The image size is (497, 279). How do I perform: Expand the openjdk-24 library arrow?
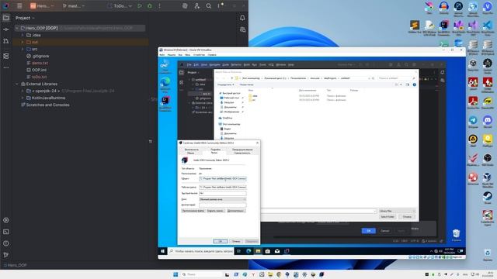click(23, 91)
